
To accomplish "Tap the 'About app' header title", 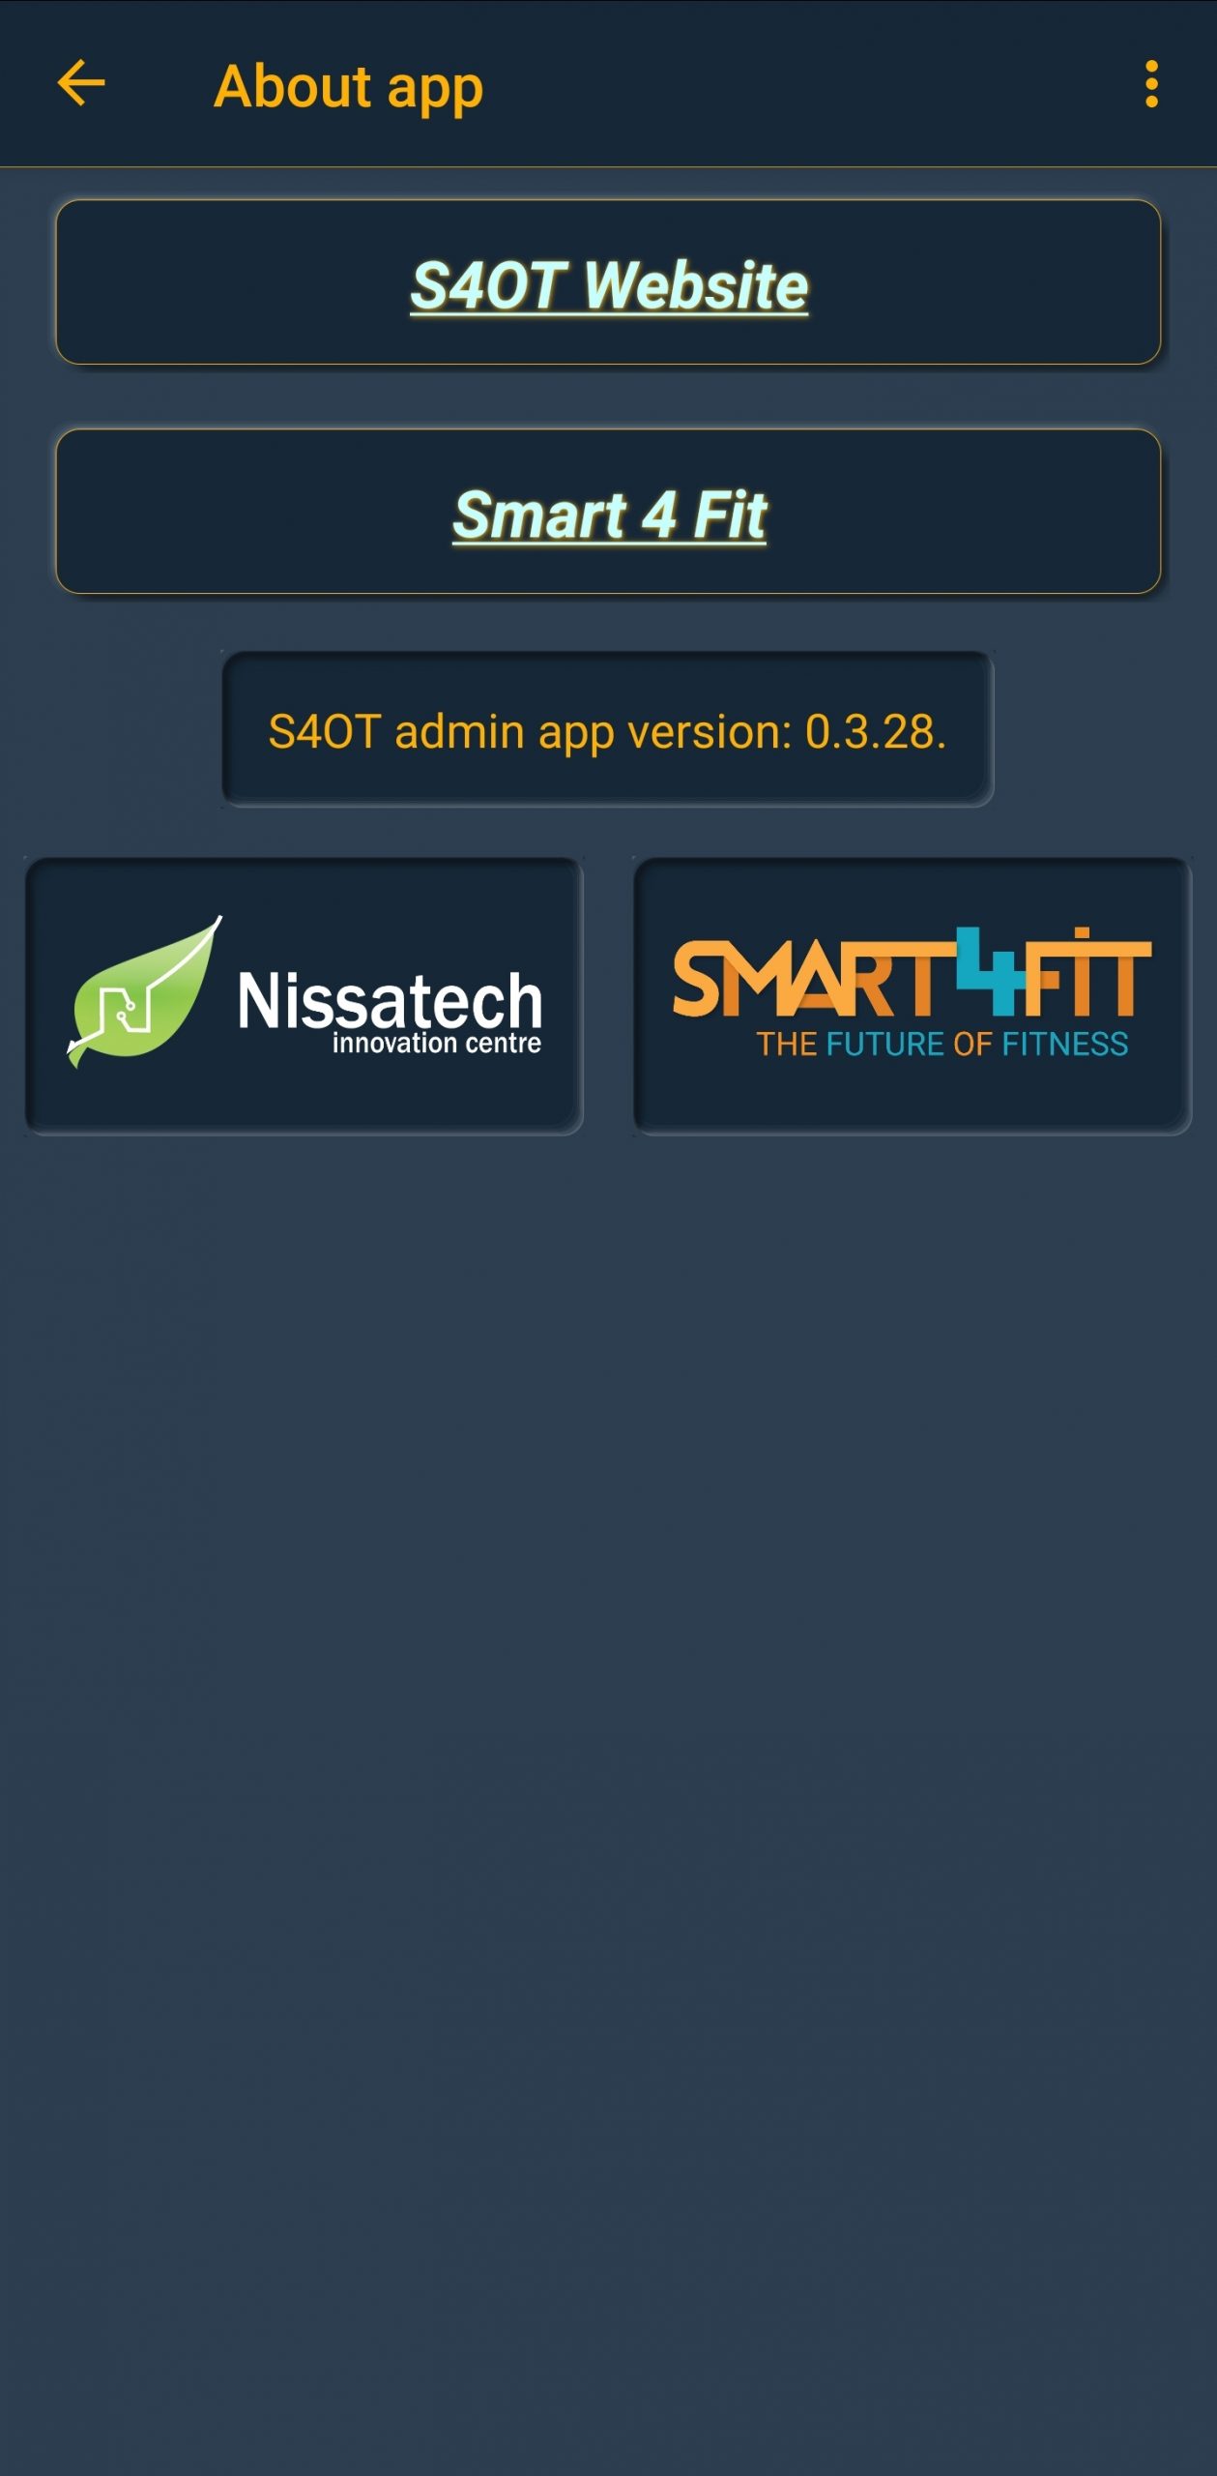I will click(348, 87).
